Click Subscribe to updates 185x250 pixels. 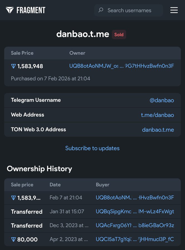click(92, 148)
